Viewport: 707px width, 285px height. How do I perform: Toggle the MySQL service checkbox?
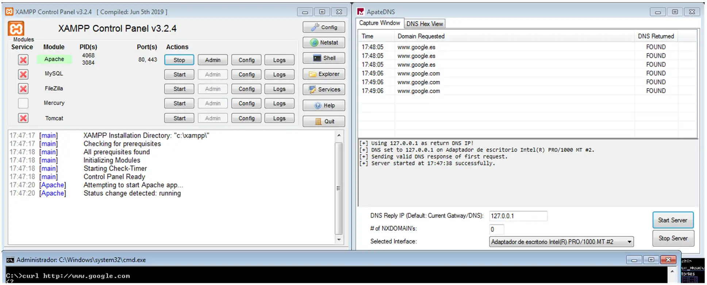coord(23,74)
